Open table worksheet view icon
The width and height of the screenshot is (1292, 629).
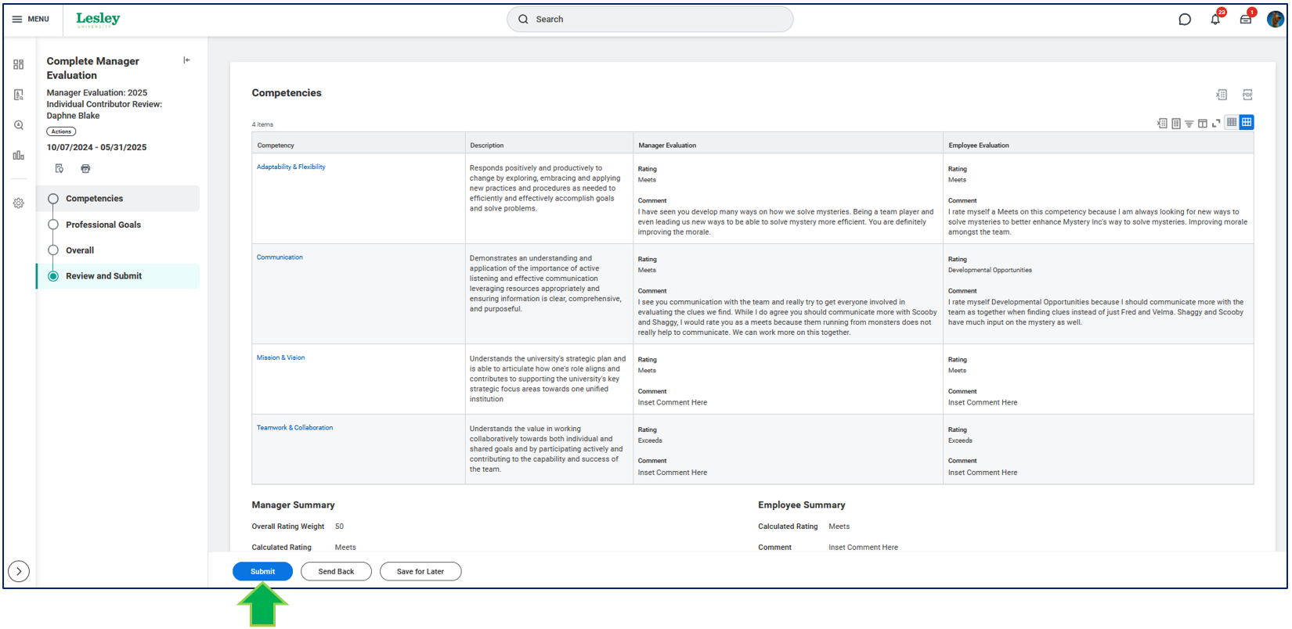pyautogui.click(x=1176, y=124)
